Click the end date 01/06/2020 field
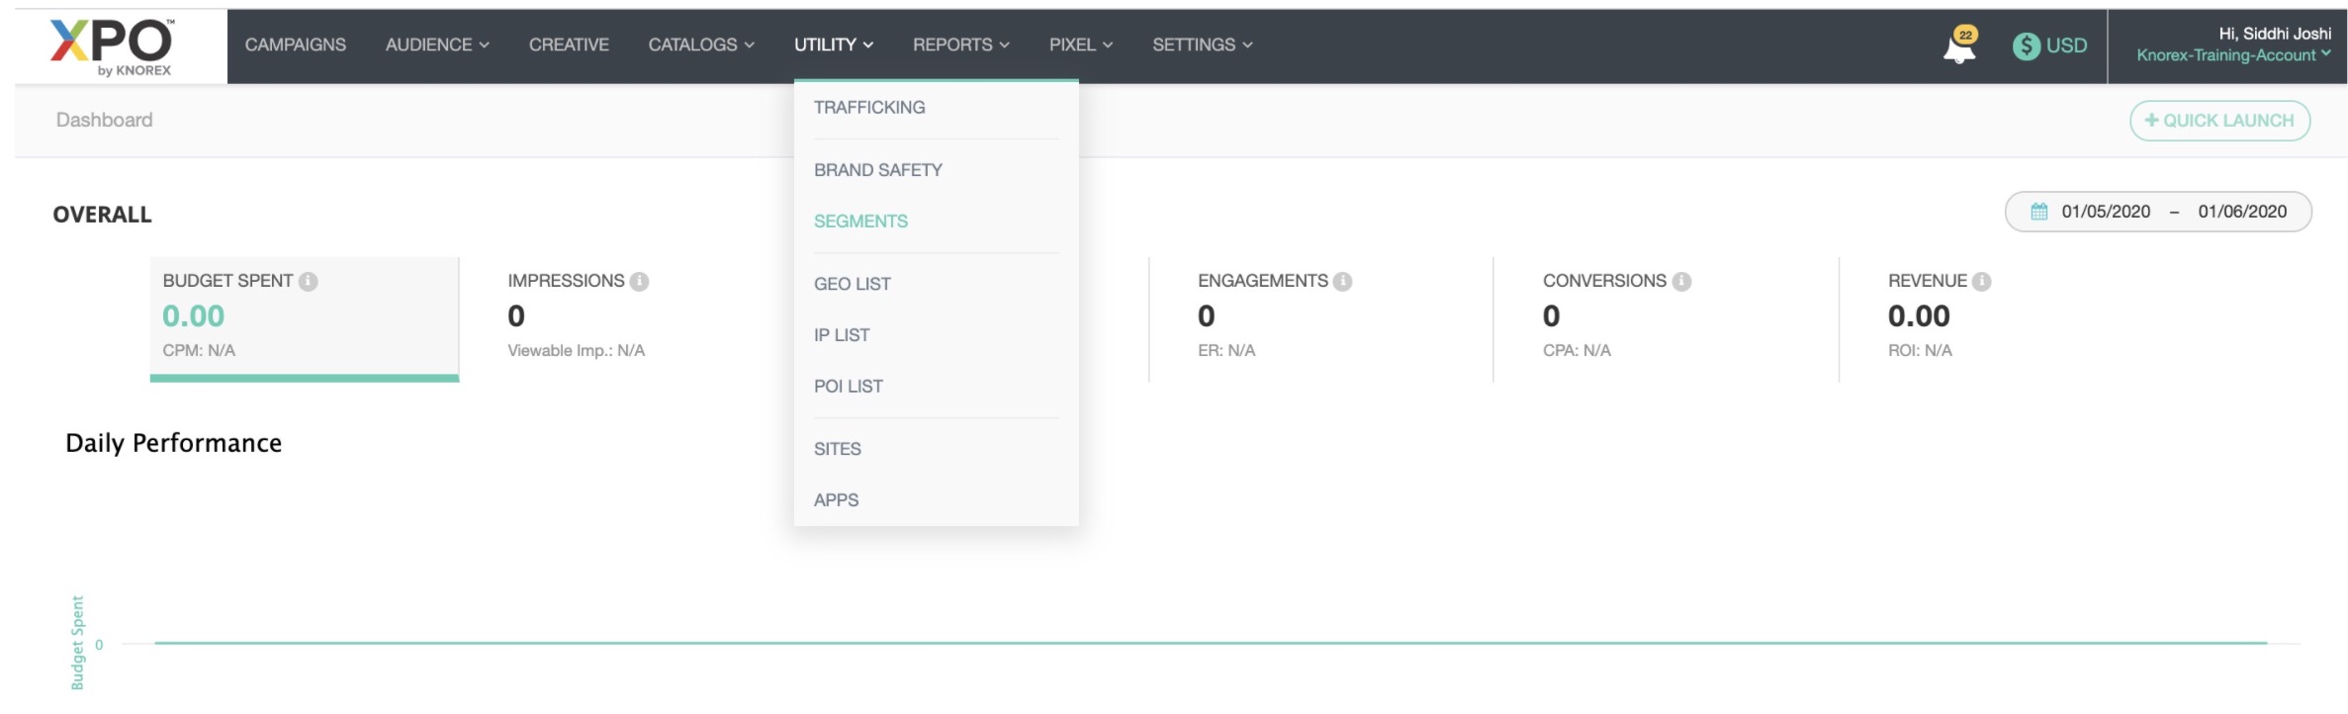This screenshot has height=714, width=2348. pyautogui.click(x=2242, y=212)
